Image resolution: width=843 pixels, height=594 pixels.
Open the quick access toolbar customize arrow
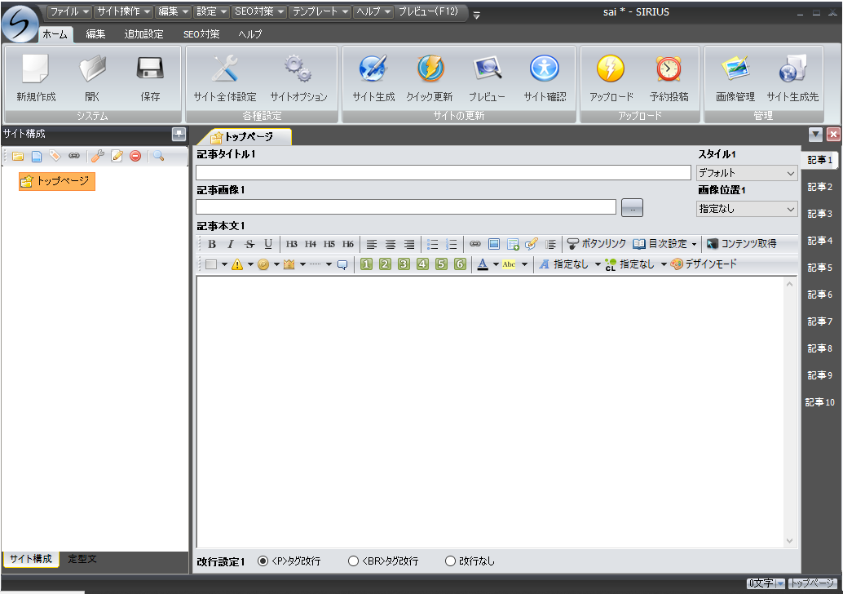coord(476,15)
